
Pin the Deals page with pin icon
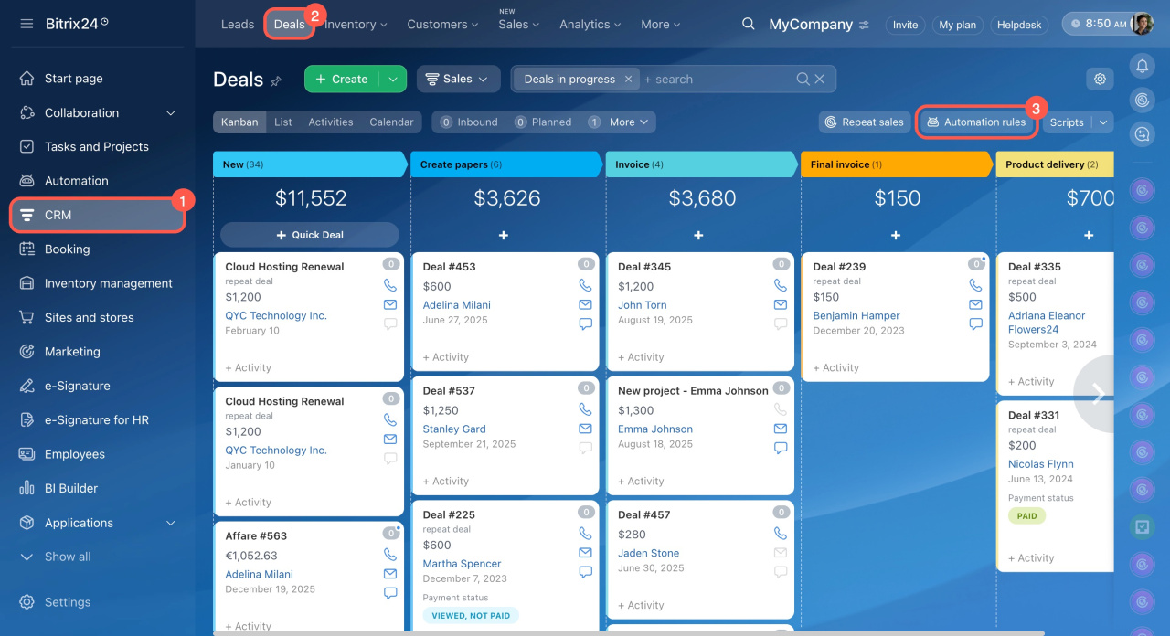[276, 81]
